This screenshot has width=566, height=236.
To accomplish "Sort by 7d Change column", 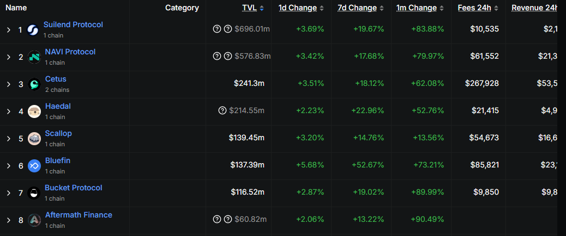I will tap(360, 8).
